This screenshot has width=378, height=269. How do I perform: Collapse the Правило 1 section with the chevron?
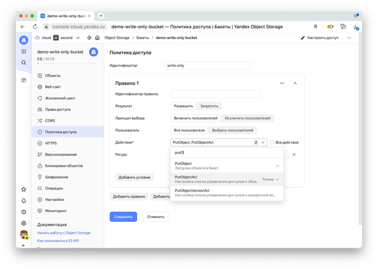coord(295,83)
